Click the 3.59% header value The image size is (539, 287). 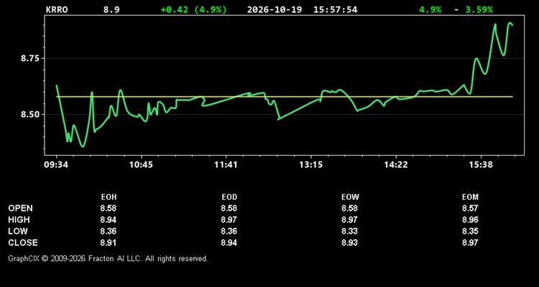[479, 9]
